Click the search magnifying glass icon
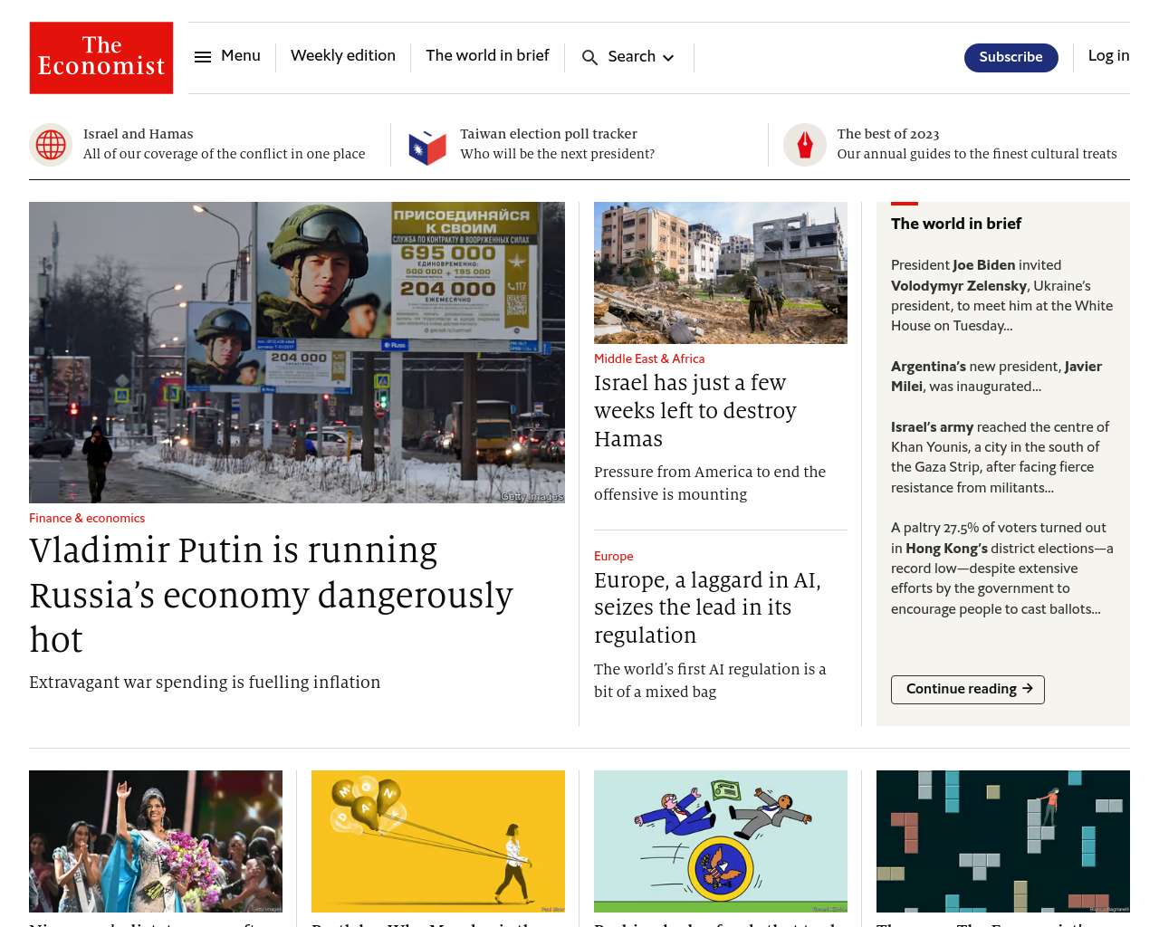This screenshot has width=1159, height=927. (589, 58)
